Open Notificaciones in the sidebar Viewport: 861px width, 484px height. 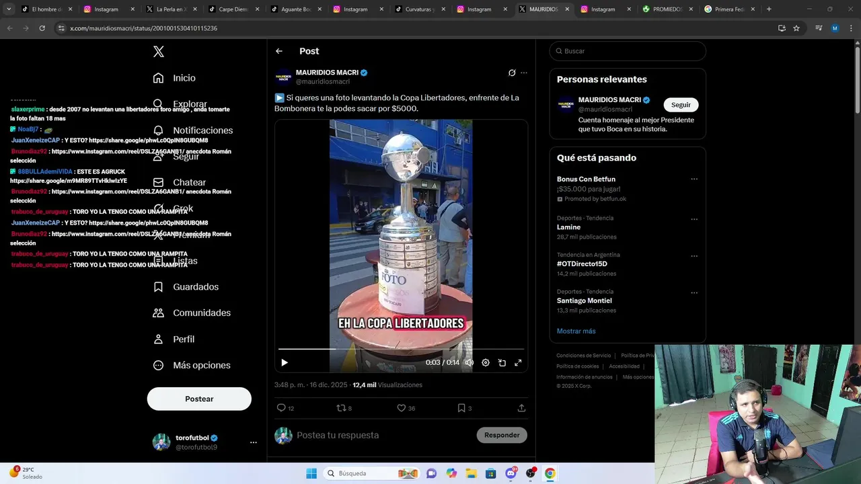(193, 130)
